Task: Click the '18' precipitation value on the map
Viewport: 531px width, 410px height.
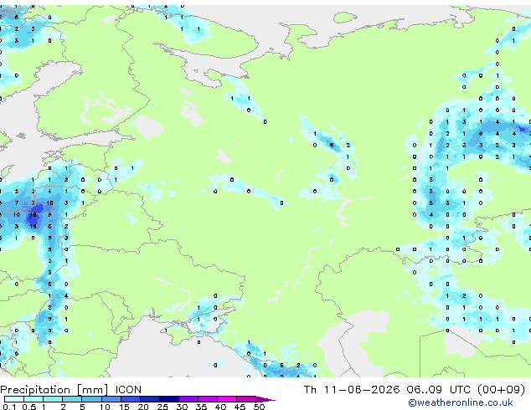Action: pyautogui.click(x=33, y=215)
